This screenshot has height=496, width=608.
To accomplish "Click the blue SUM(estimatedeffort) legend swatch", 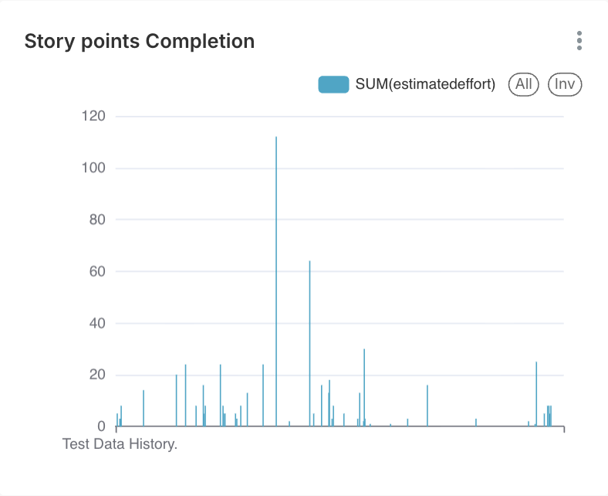I will pos(334,84).
